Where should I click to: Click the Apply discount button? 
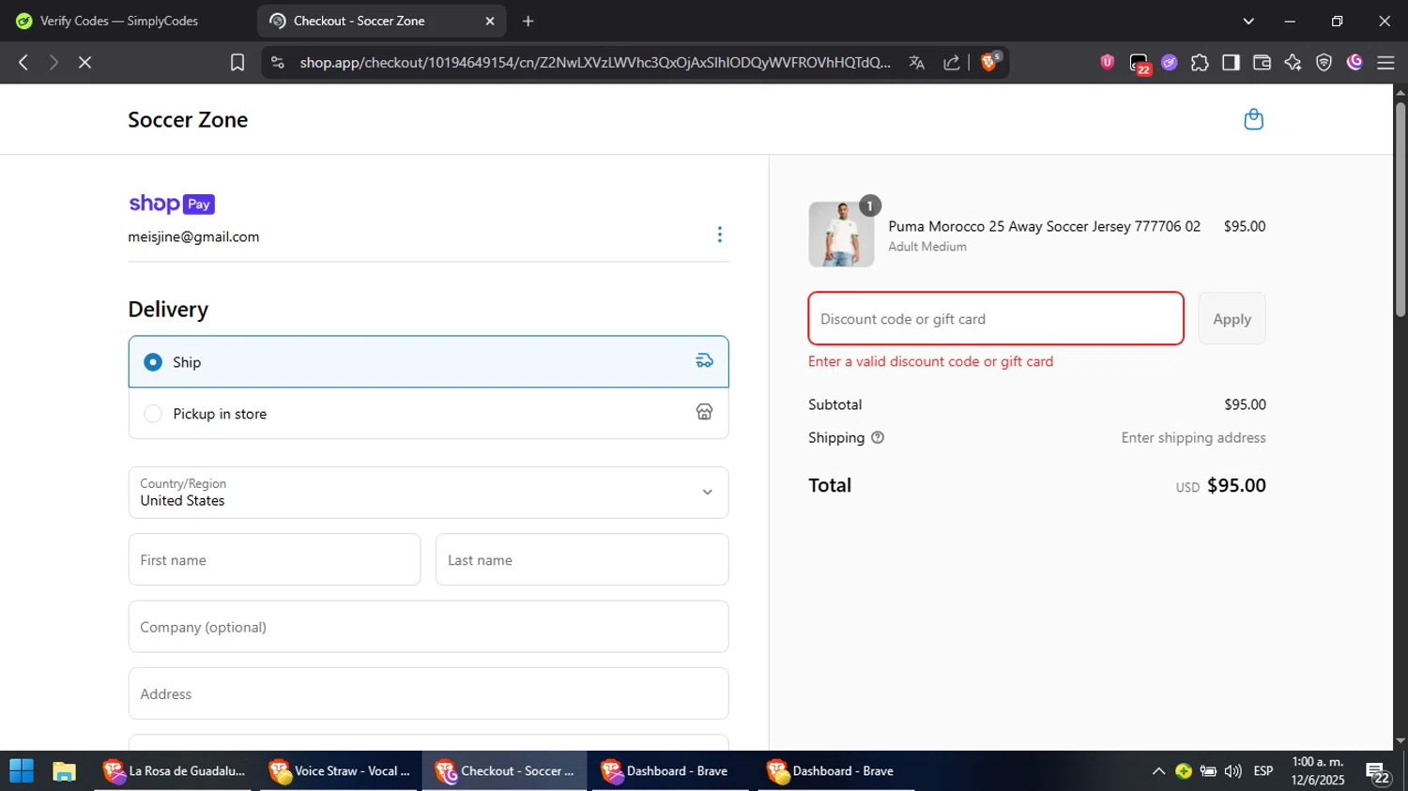click(1232, 319)
